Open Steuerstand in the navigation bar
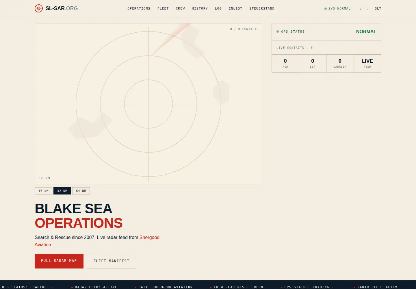The image size is (416, 289). pos(262,8)
